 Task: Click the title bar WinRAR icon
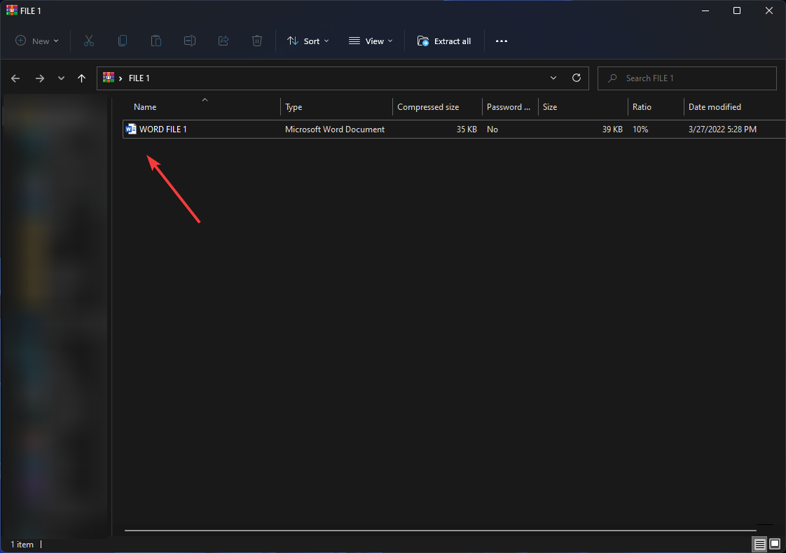coord(11,10)
